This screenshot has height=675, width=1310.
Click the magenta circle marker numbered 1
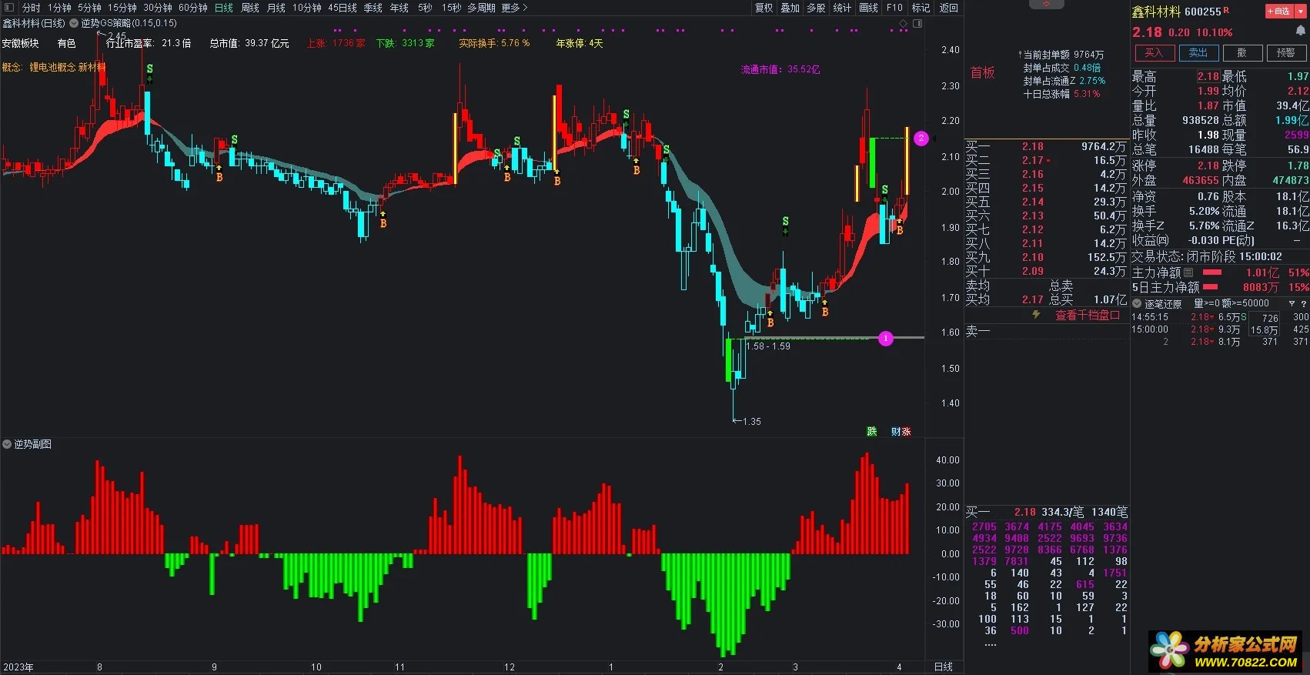tap(886, 338)
